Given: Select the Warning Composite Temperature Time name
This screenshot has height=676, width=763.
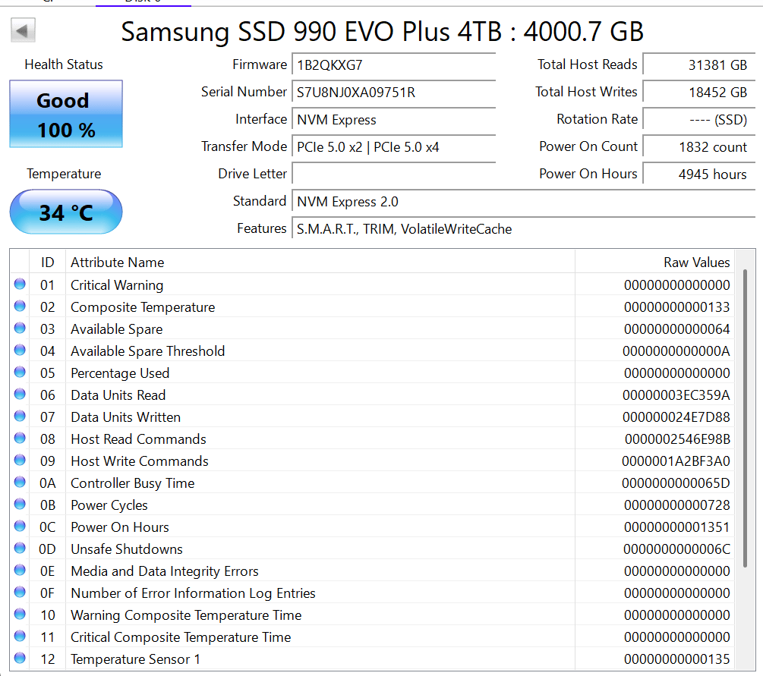Looking at the screenshot, I should [x=186, y=615].
